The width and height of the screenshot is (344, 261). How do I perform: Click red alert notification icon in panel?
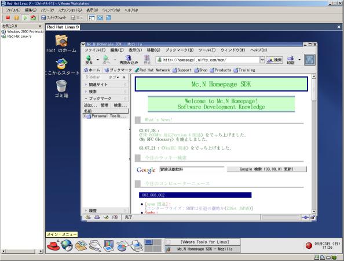click(x=309, y=245)
